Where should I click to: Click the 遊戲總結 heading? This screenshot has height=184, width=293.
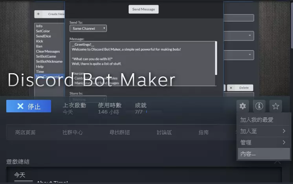18,161
